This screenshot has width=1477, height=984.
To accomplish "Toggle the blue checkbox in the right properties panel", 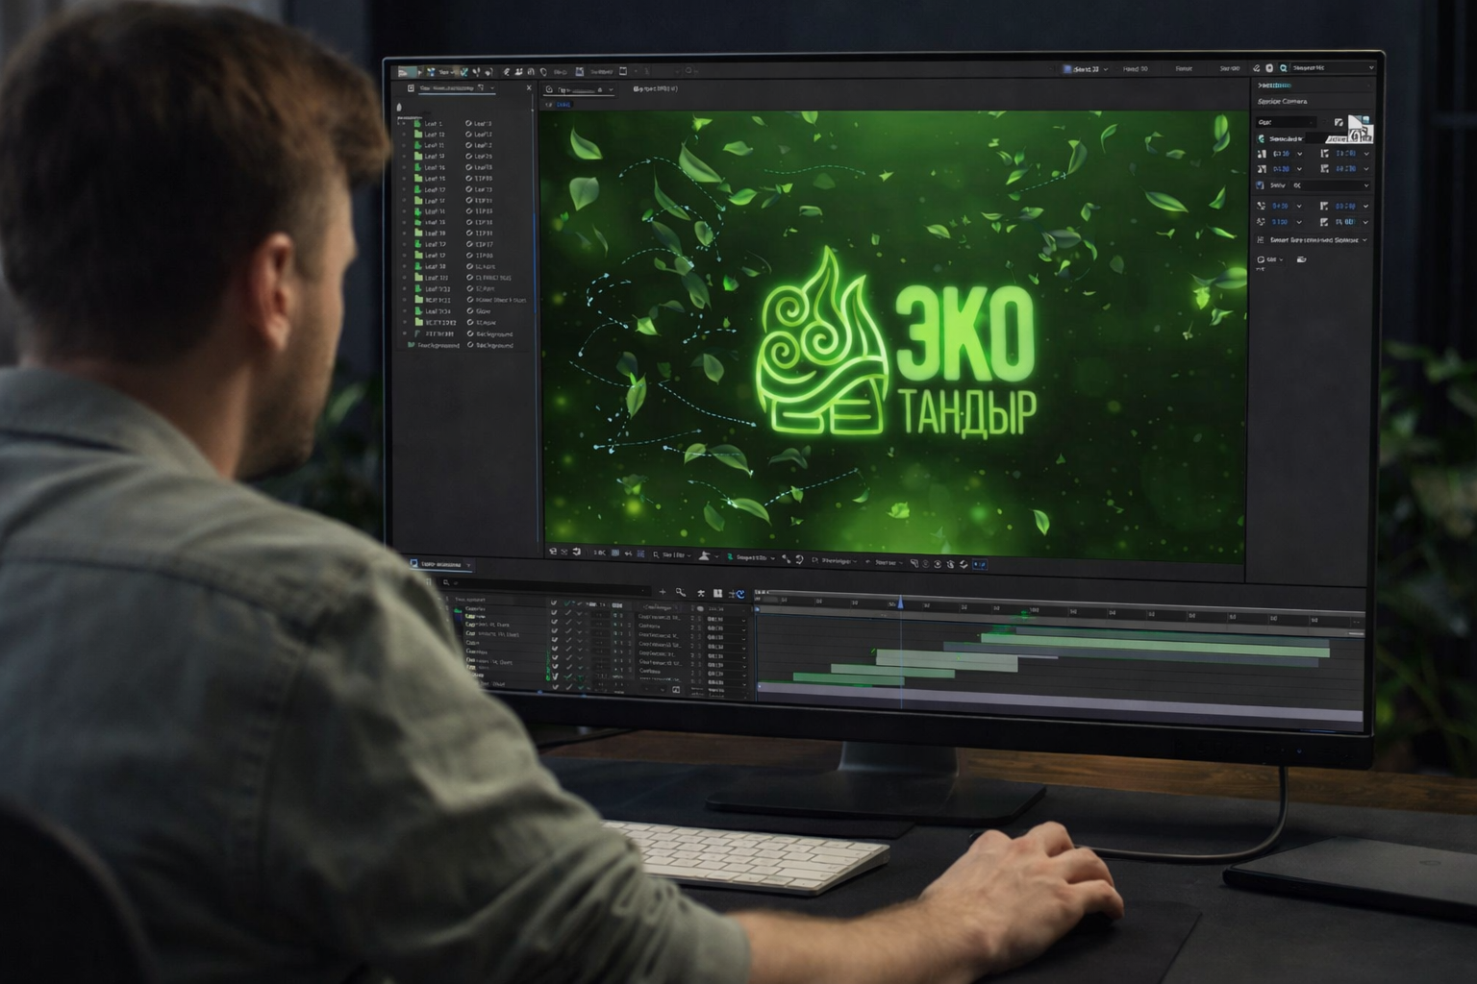I will (1261, 185).
